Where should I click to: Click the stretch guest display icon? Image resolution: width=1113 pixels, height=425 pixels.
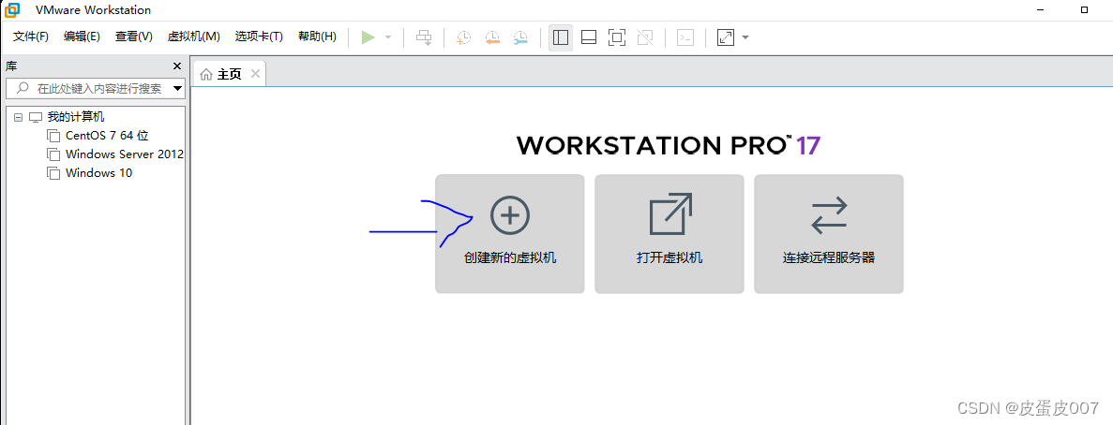pos(725,37)
